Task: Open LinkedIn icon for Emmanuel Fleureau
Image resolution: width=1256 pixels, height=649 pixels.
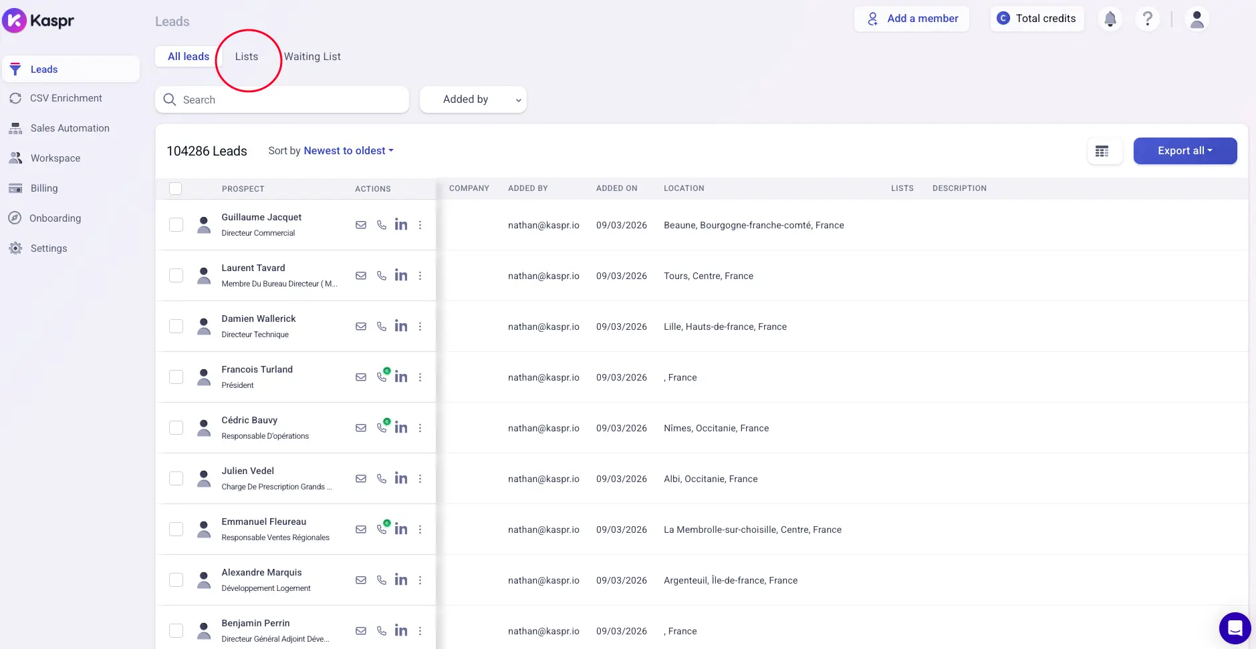Action: click(x=401, y=529)
